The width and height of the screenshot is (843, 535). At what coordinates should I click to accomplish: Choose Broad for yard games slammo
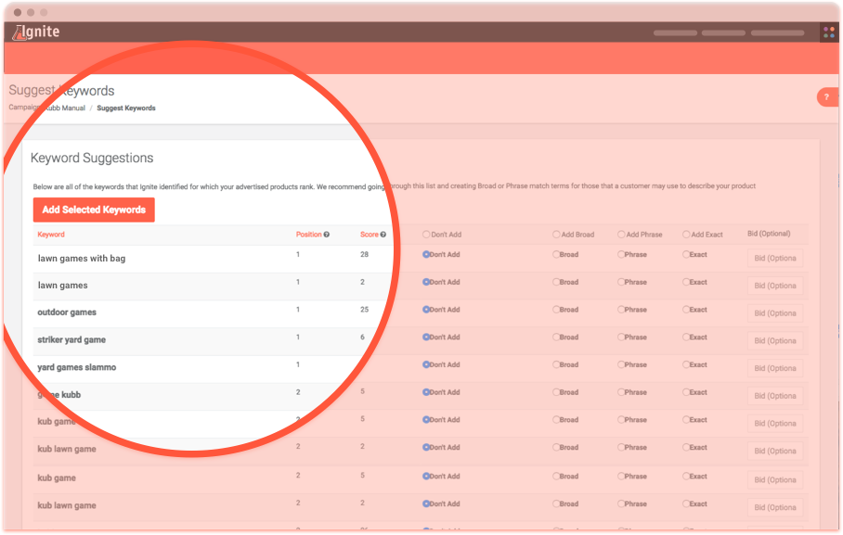[x=556, y=364]
